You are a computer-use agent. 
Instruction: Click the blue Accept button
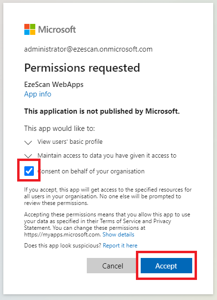pos(166,266)
